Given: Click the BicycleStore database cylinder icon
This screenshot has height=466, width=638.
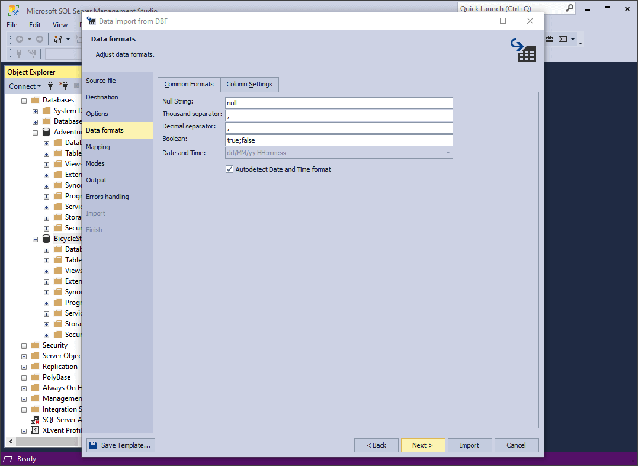Looking at the screenshot, I should tap(46, 239).
